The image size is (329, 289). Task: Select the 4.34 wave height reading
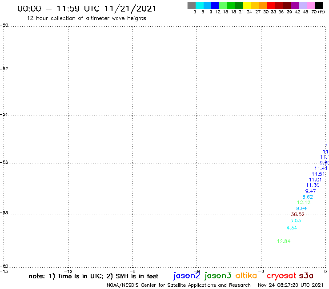[292, 228]
